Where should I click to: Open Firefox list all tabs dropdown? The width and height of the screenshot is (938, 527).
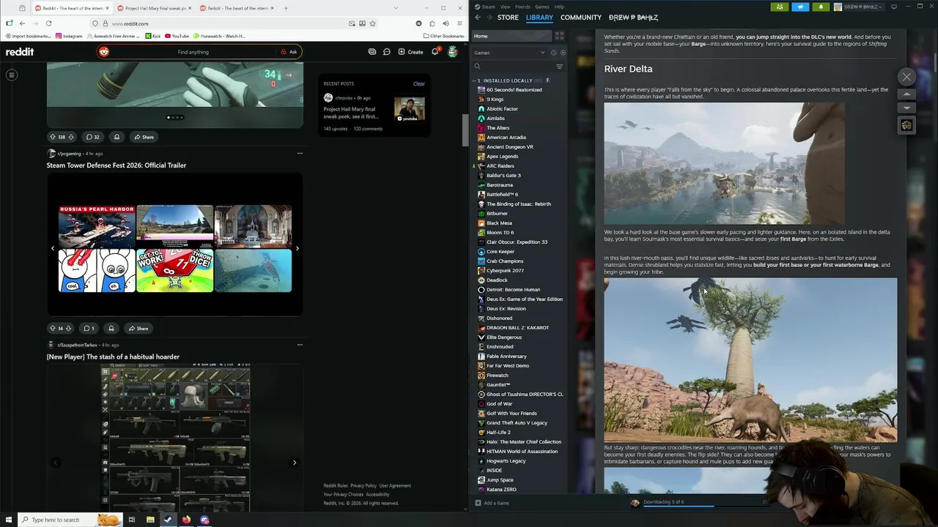396,8
